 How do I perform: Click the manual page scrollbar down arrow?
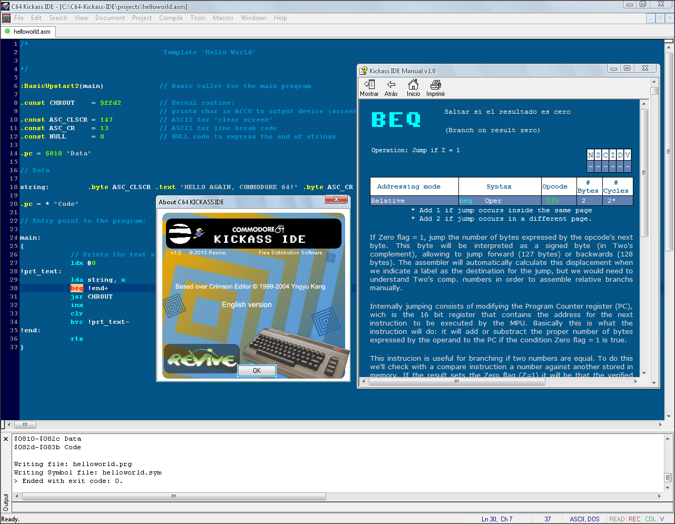[644, 372]
